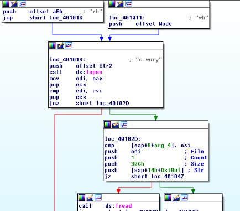Click pencil edit icon on aRb push node
The width and height of the screenshot is (240, 211).
14,3
